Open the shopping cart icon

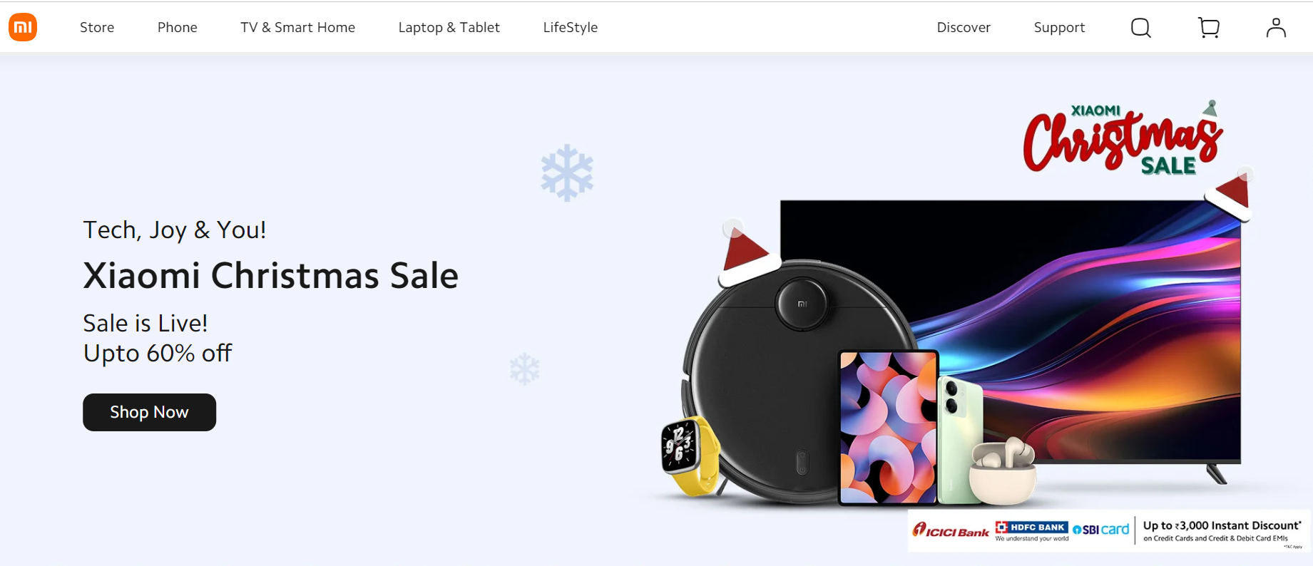pos(1209,28)
